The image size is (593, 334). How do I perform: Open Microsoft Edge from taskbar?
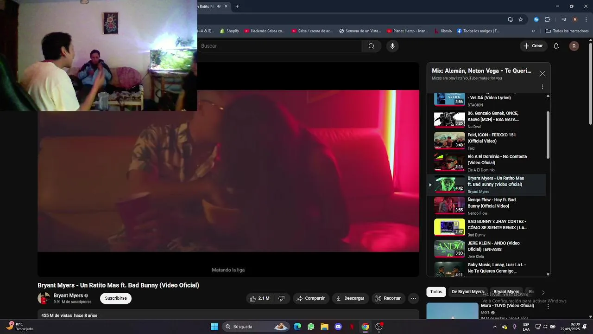point(297,327)
